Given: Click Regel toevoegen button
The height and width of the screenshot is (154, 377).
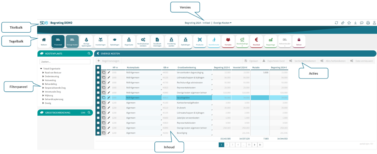Looking at the screenshot, I should pyautogui.click(x=108, y=61).
